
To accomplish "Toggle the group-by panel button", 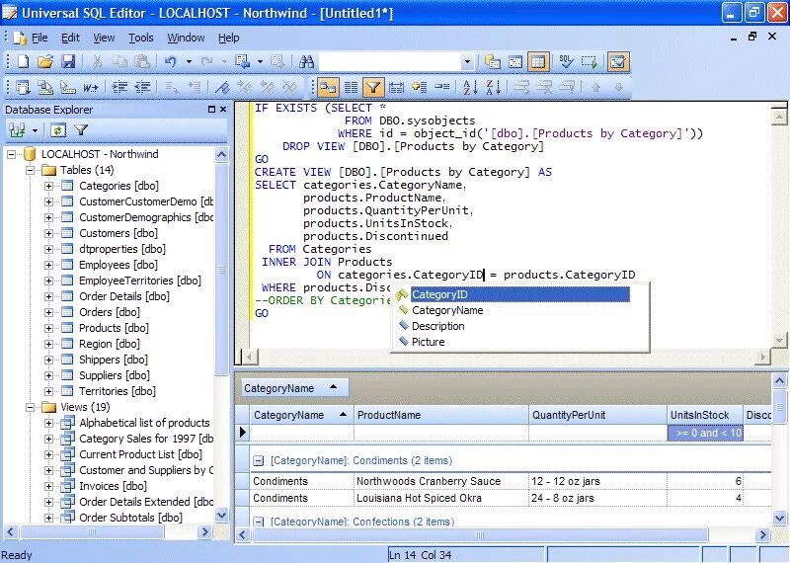I will pyautogui.click(x=328, y=87).
